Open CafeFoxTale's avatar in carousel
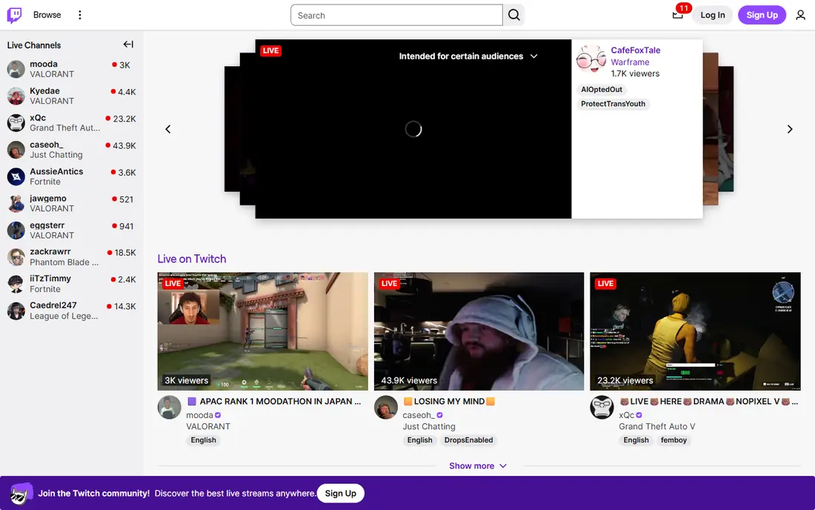 [x=591, y=59]
